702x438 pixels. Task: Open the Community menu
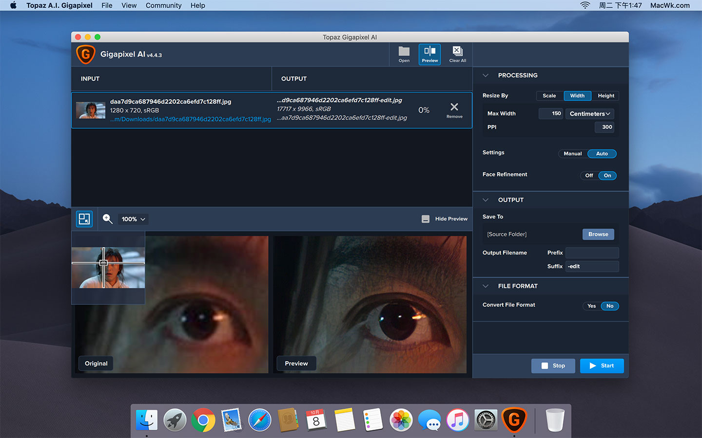[x=163, y=5]
